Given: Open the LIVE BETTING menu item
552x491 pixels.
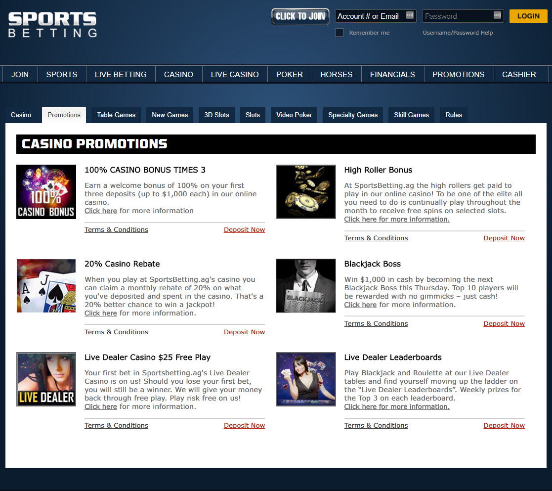Looking at the screenshot, I should [121, 74].
